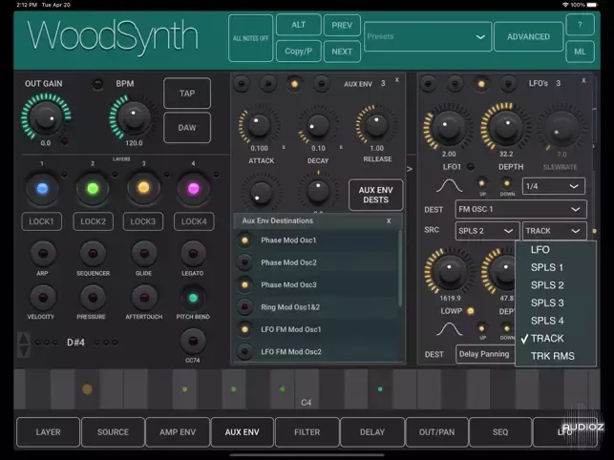Choose SPLS 4 from the source menu
The width and height of the screenshot is (614, 460).
(556, 321)
